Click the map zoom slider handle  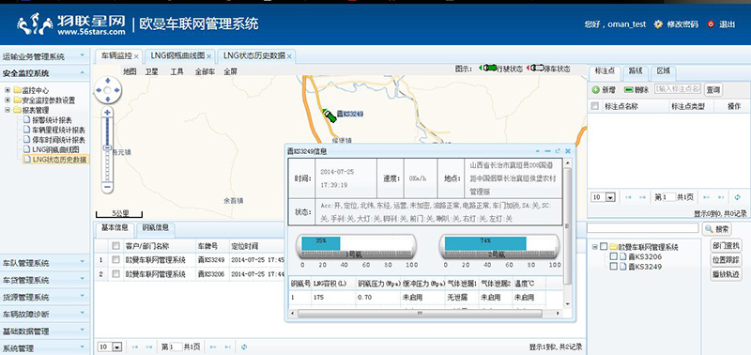[x=107, y=147]
